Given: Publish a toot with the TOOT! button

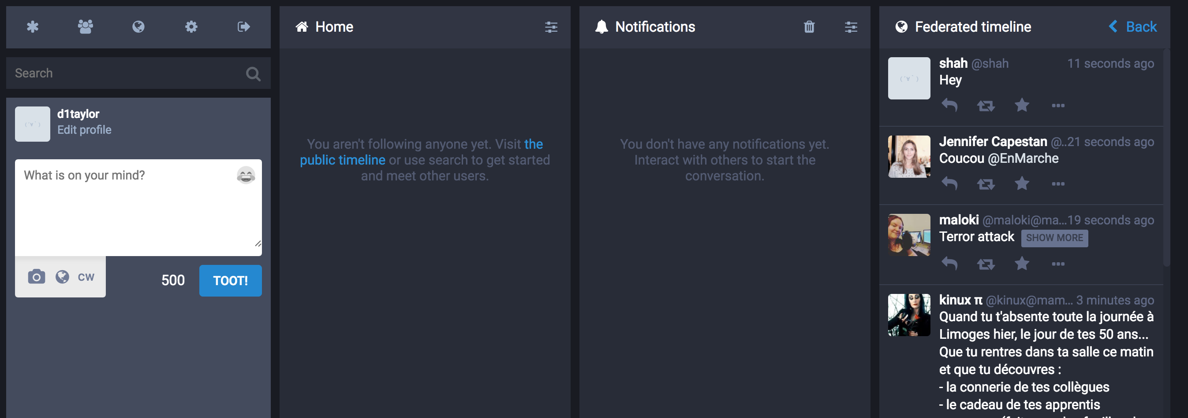Looking at the screenshot, I should coord(230,280).
